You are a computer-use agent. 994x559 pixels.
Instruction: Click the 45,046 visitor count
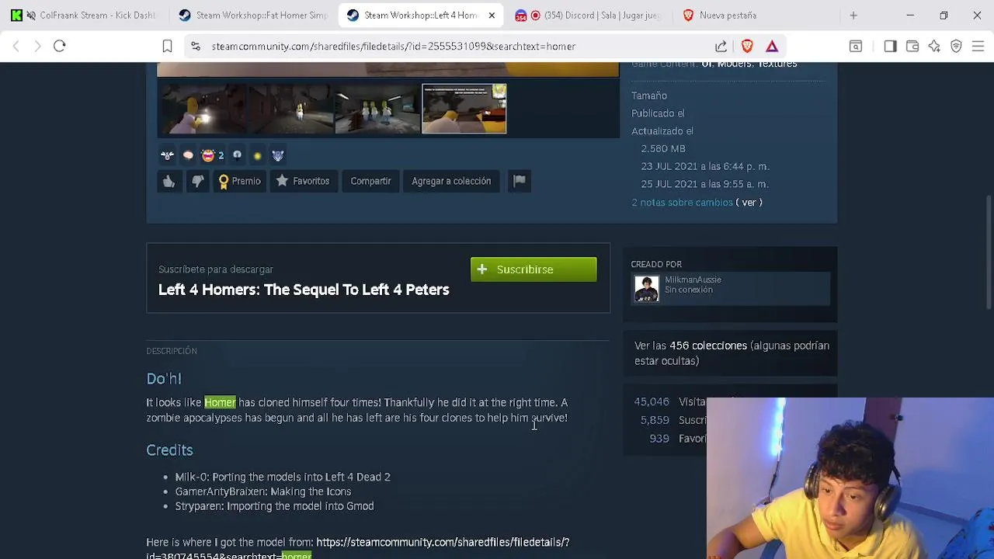(652, 401)
